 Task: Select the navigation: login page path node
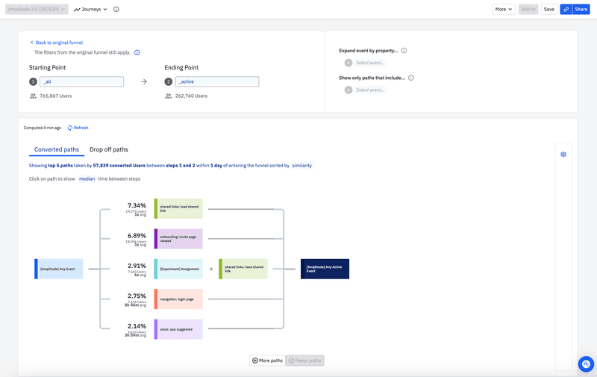click(x=178, y=299)
